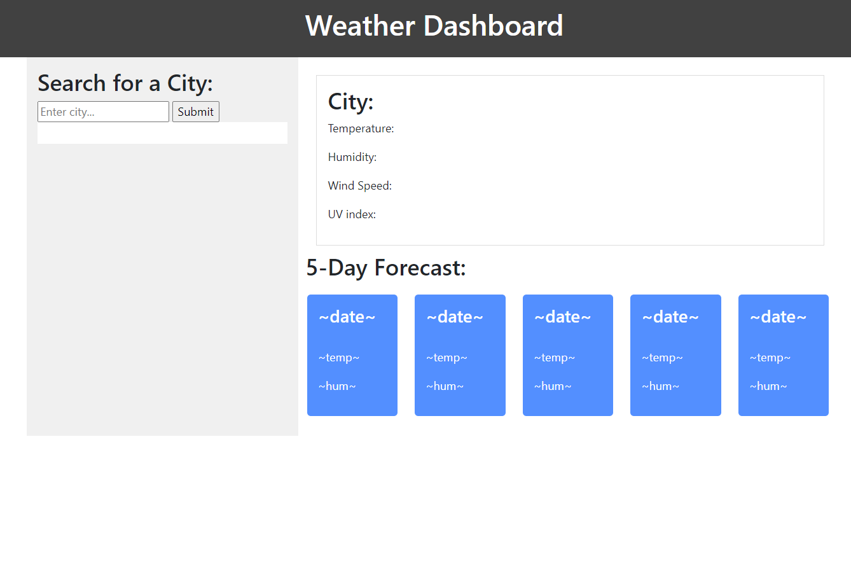The height and width of the screenshot is (563, 851).
Task: Click the ~hum~ text in fifth forecast card
Action: (768, 386)
